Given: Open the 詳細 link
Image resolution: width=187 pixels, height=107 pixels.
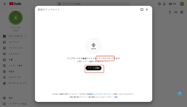Looking at the screenshot, I should coord(116,97).
